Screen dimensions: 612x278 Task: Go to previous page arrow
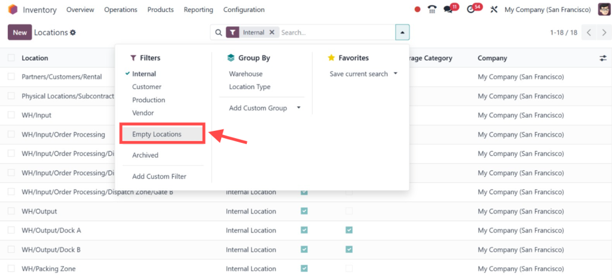589,32
